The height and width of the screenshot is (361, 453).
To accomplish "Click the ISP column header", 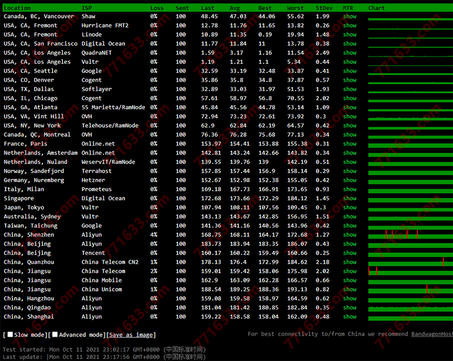I will click(x=87, y=8).
